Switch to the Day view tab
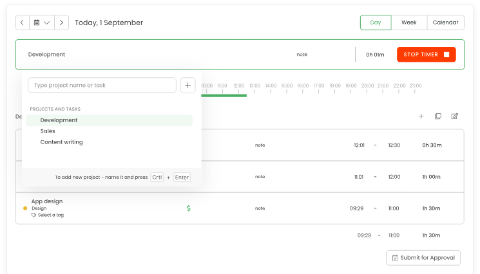480x274 pixels. click(x=376, y=23)
